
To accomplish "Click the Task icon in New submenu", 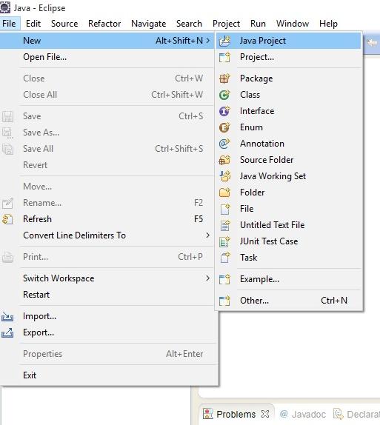I will pyautogui.click(x=224, y=258).
